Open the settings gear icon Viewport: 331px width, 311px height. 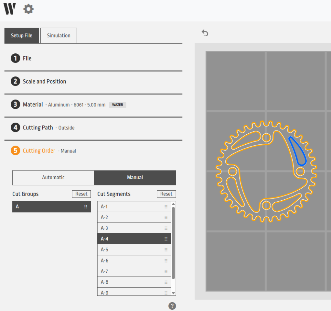pyautogui.click(x=28, y=9)
